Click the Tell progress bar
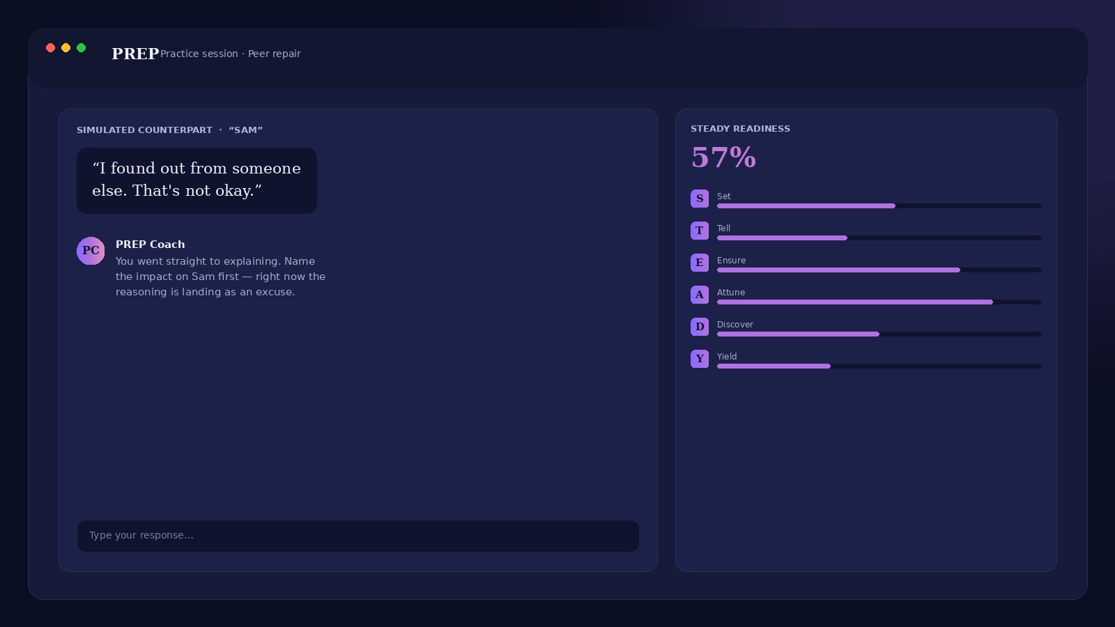The width and height of the screenshot is (1115, 627). point(879,238)
